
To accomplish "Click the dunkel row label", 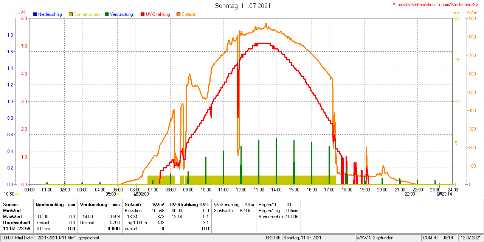I will pos(131,229).
